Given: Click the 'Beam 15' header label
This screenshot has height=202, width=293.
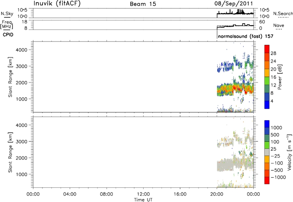Looking at the screenshot, I should pos(143,4).
